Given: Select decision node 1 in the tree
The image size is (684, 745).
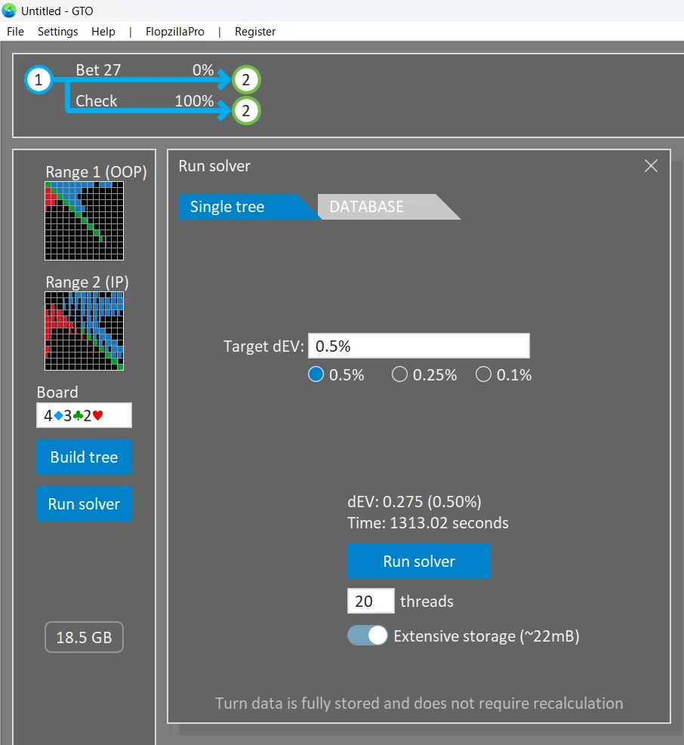Looking at the screenshot, I should (39, 79).
